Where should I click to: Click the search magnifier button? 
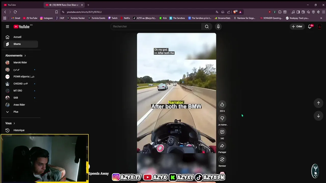point(207,26)
